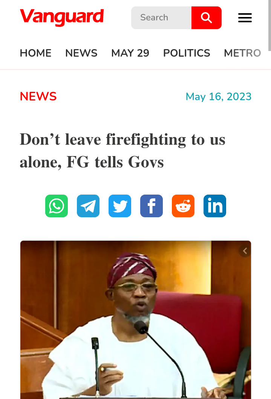
Task: Click the red search magnifier button
Action: 206,18
